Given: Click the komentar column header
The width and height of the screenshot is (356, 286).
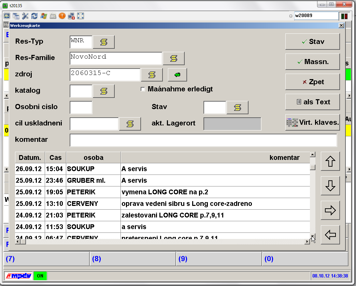Looking at the screenshot, I should tap(215, 157).
